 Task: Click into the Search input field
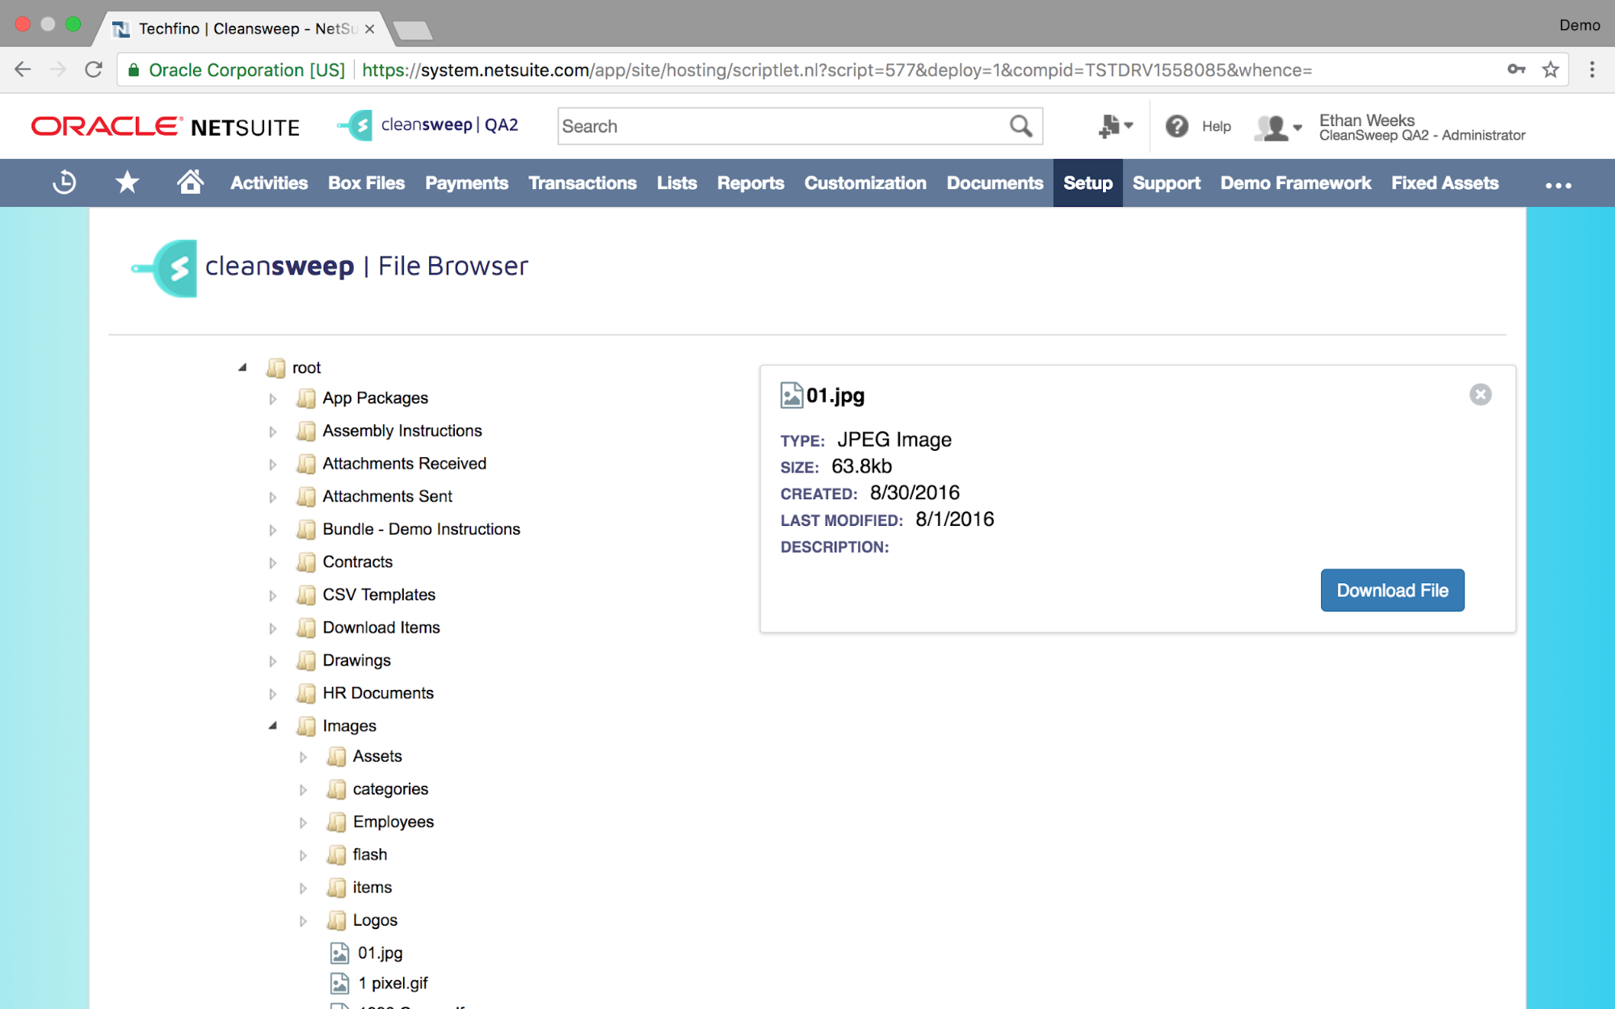780,126
